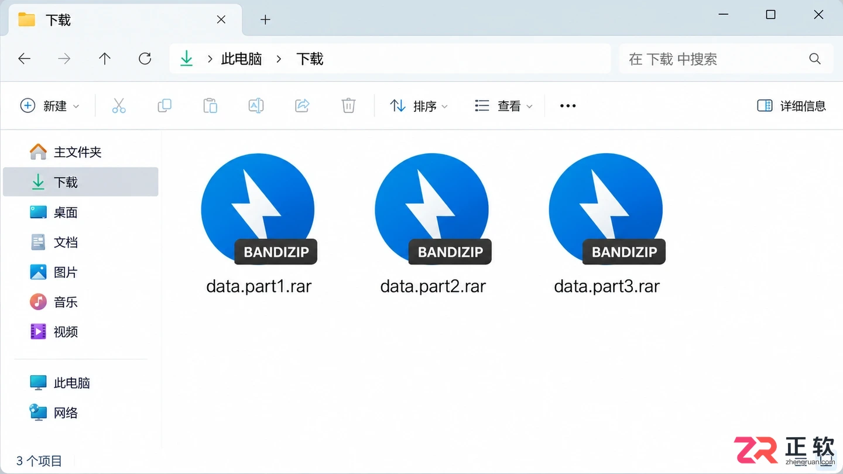Open the 排序 (Sort) dropdown
This screenshot has width=843, height=474.
tap(419, 106)
